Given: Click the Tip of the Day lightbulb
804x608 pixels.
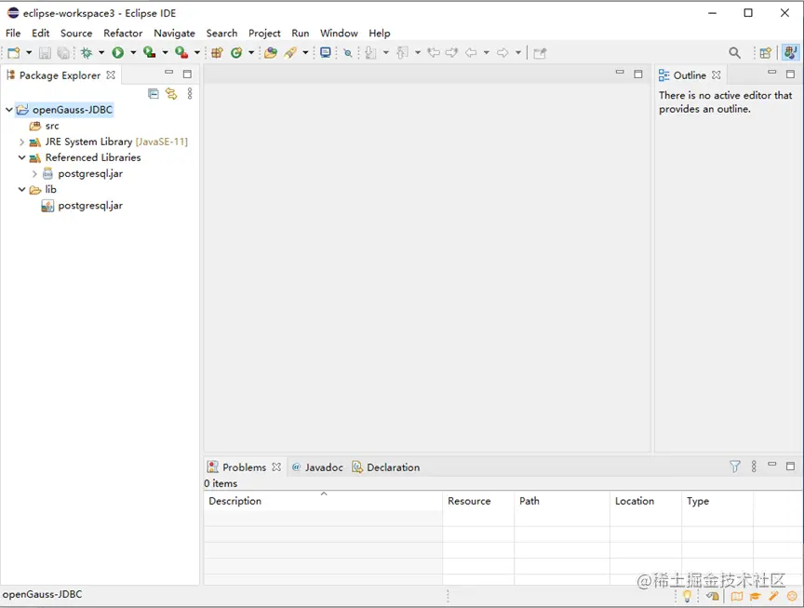Looking at the screenshot, I should click(687, 596).
